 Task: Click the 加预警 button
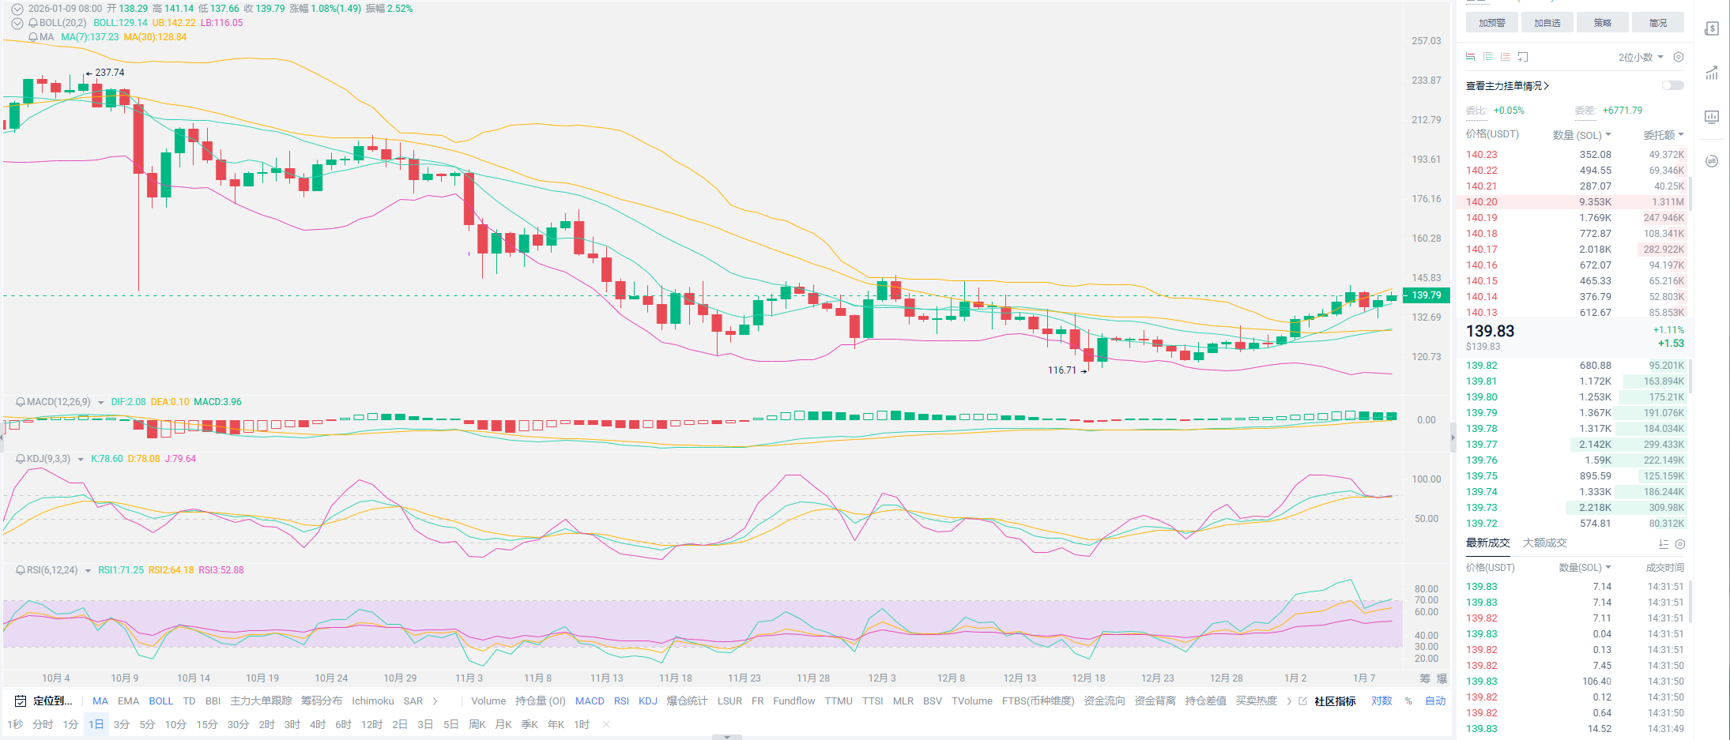pyautogui.click(x=1491, y=23)
